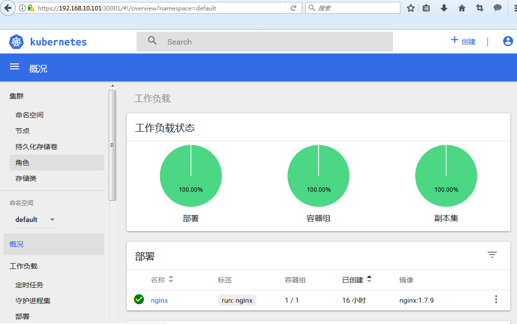
Task: Expand the default namespace dropdown
Action: pos(52,219)
